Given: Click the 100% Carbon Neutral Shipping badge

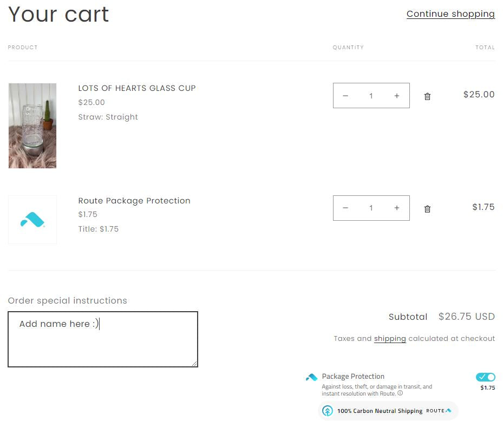Looking at the screenshot, I should click(x=388, y=411).
